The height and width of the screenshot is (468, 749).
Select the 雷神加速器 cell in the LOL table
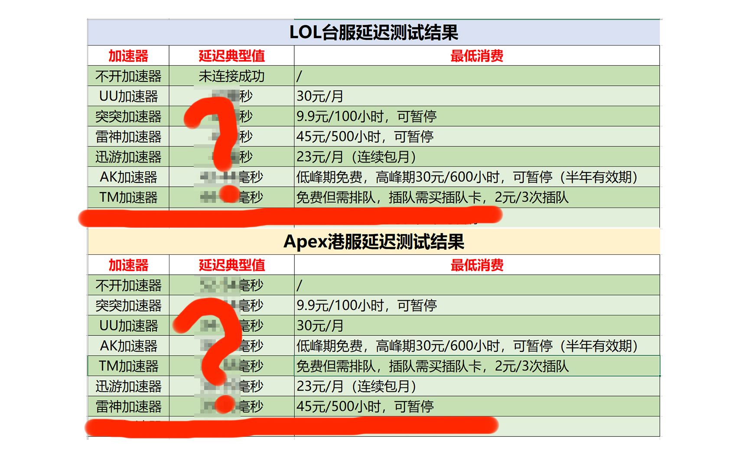[x=128, y=136]
